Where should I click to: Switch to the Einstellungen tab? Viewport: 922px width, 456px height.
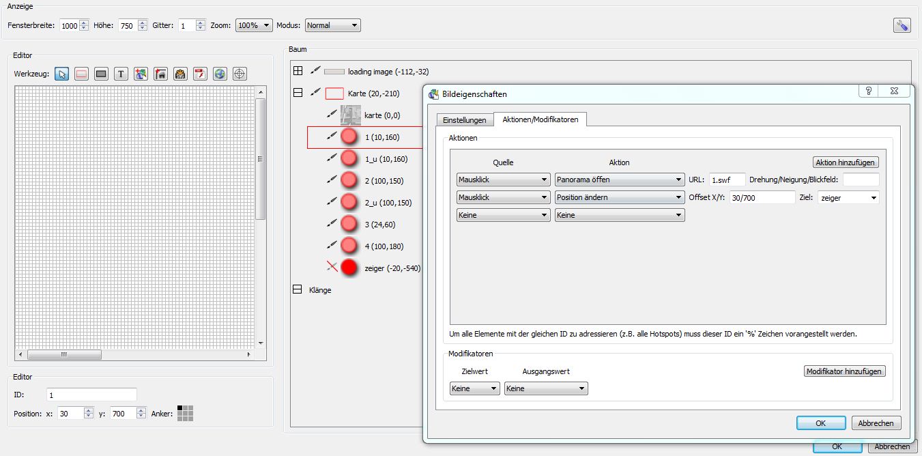coord(464,120)
